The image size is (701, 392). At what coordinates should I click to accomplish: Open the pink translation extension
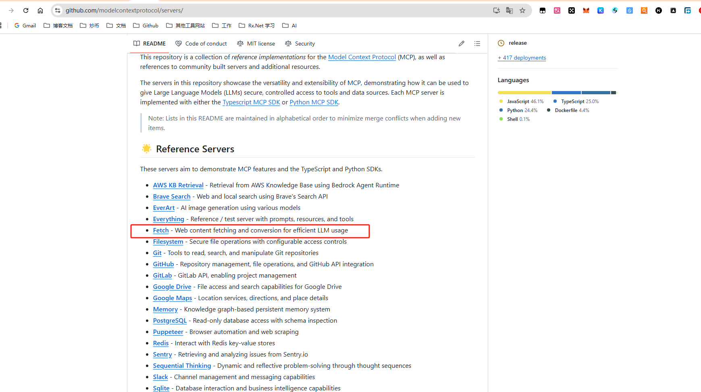557,10
